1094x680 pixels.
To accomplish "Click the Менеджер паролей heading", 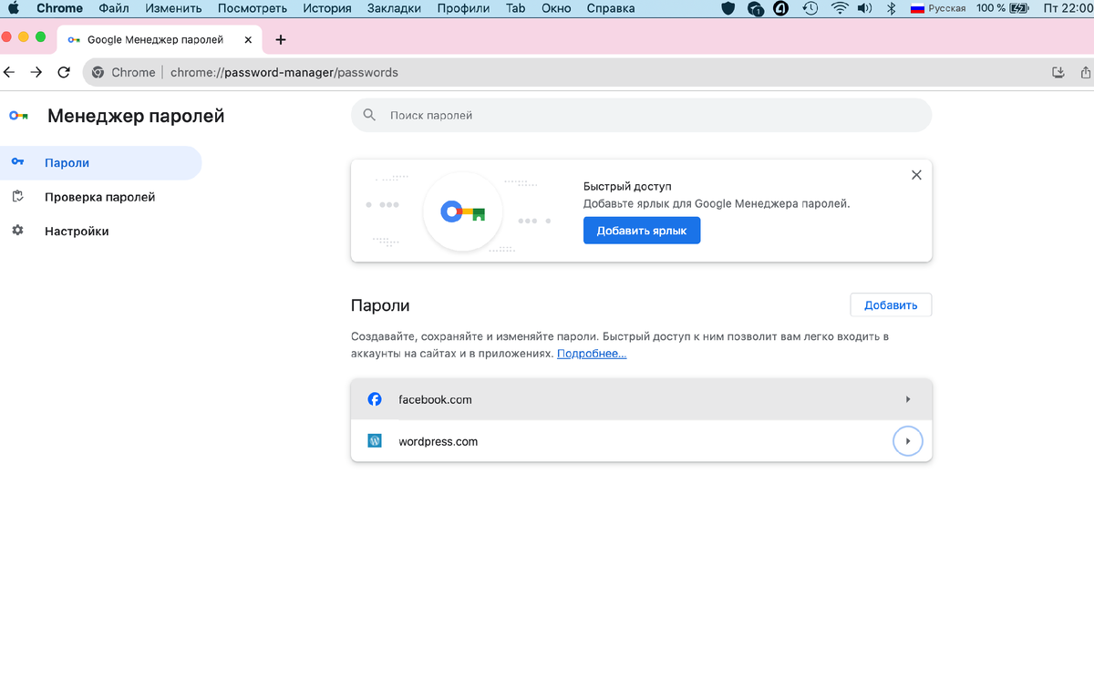I will (136, 116).
